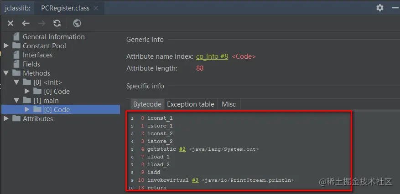This screenshot has width=400, height=194.
Task: Collapse the Methods tree node
Action: pyautogui.click(x=6, y=73)
